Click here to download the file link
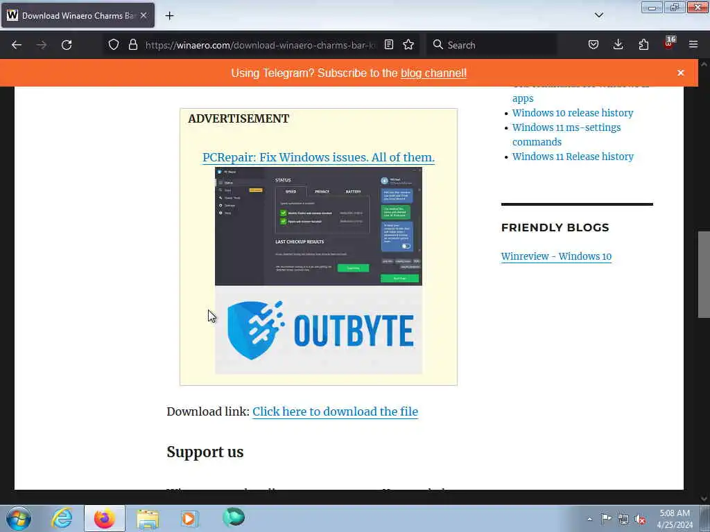Viewport: 710px width, 532px height. click(335, 411)
